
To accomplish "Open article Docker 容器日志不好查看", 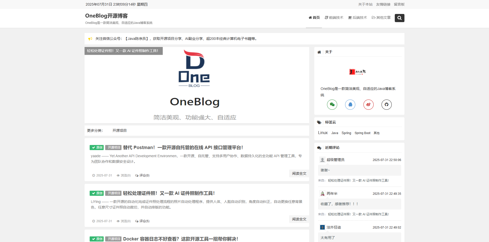I will point(181,239).
